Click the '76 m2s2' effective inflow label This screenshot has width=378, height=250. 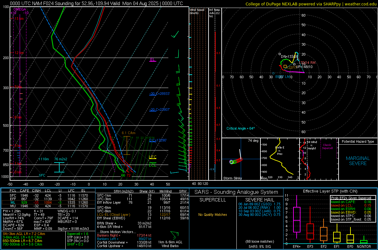[61, 159]
